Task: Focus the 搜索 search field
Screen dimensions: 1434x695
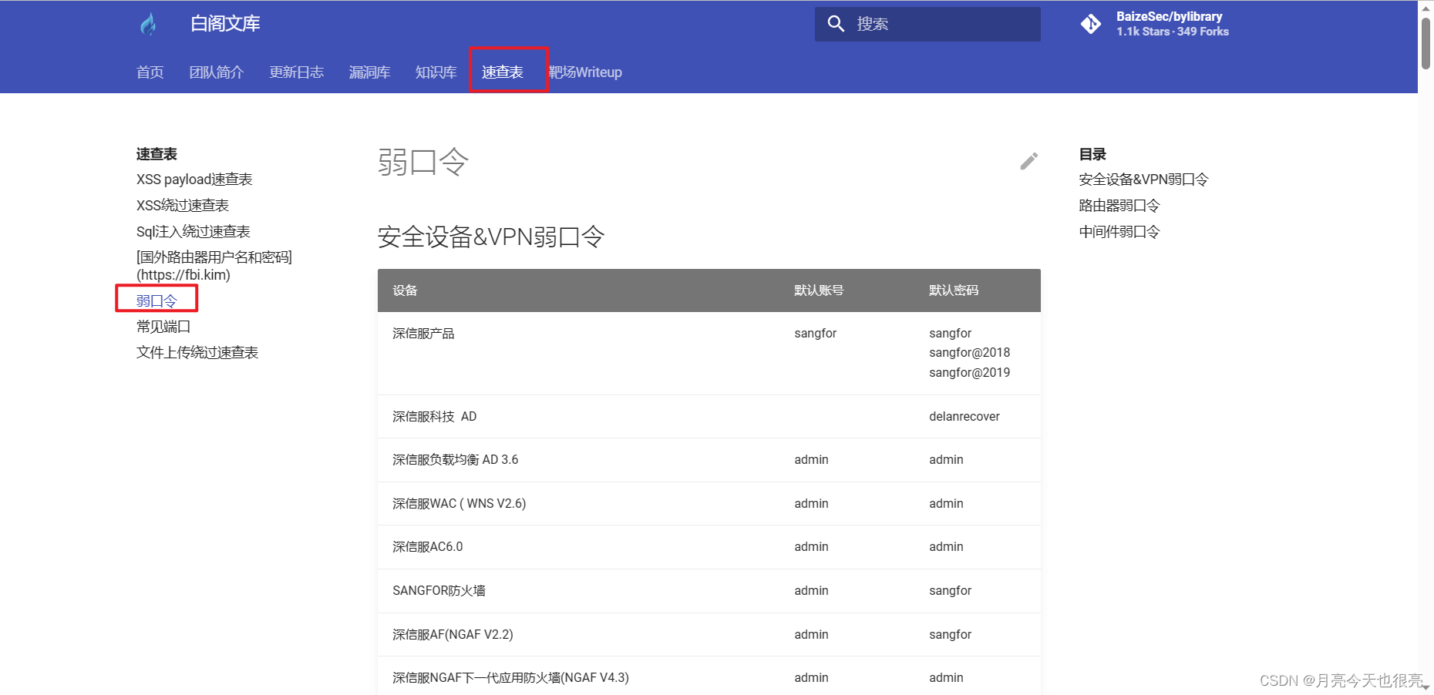Action: pyautogui.click(x=927, y=24)
